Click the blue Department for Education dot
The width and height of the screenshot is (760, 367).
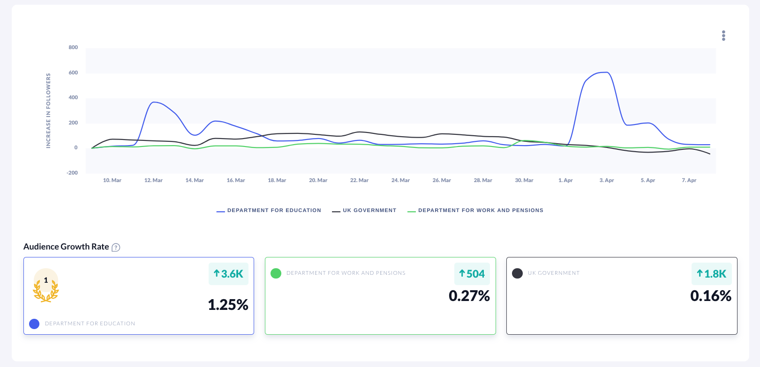(x=34, y=324)
